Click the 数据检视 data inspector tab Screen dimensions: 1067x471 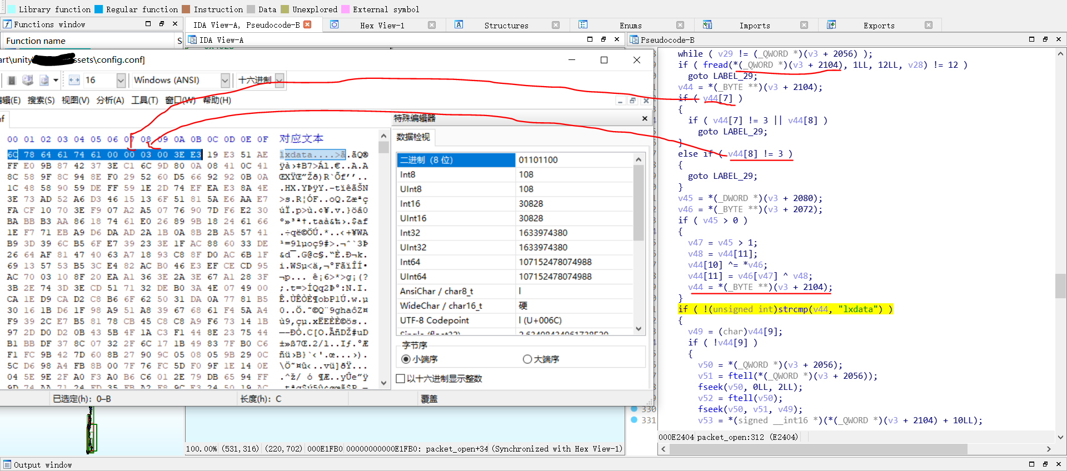pyautogui.click(x=413, y=137)
